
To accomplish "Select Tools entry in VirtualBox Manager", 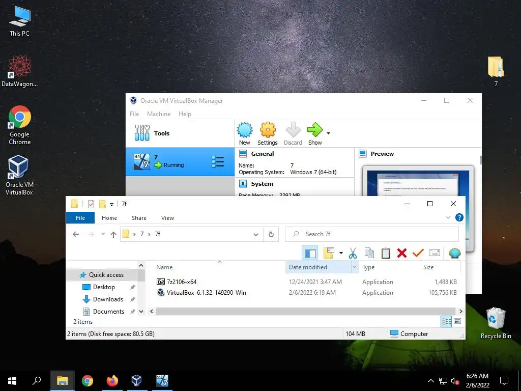I will tap(180, 133).
